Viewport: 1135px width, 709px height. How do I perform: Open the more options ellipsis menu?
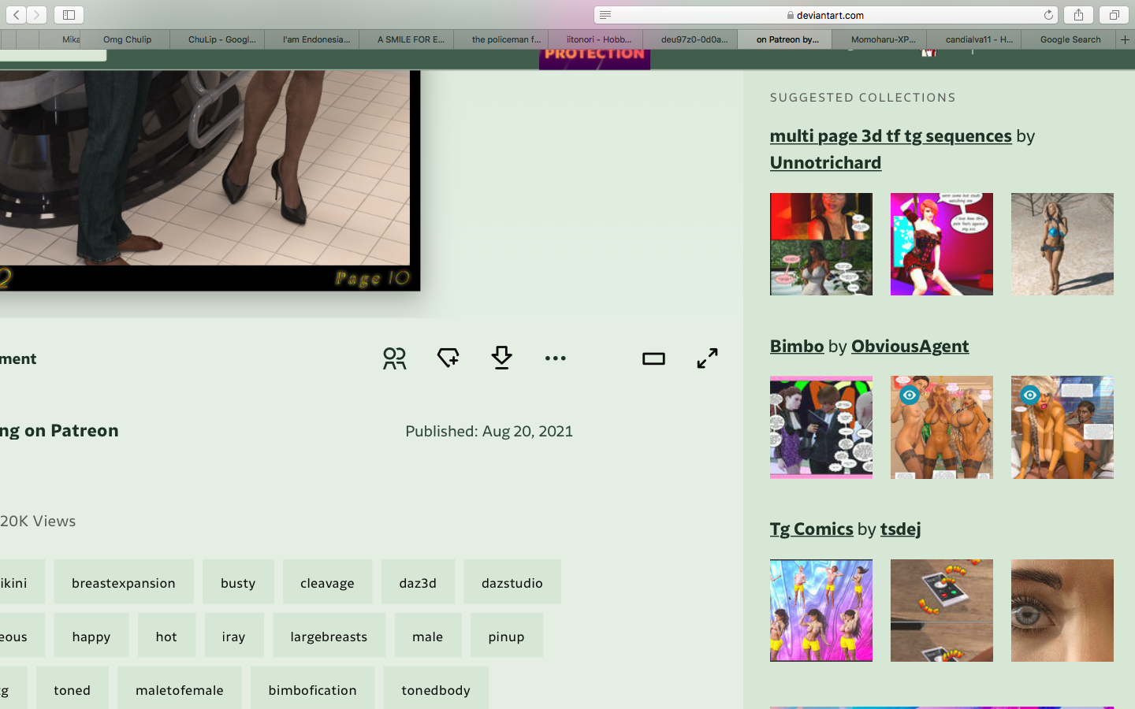(x=555, y=358)
